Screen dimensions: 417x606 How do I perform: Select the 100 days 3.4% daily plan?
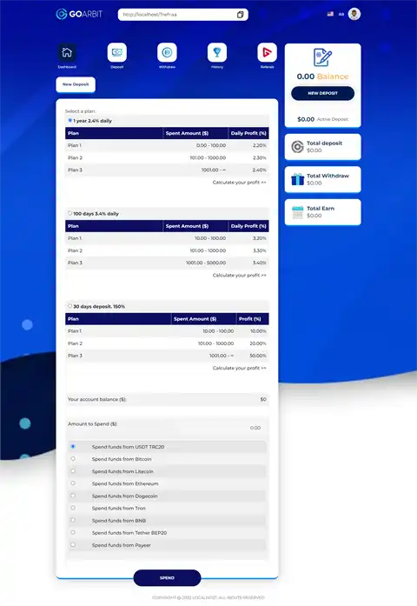click(69, 213)
